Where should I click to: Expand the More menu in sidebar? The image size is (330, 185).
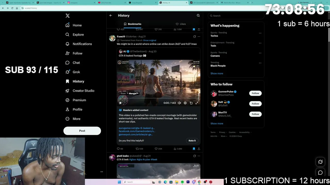(73, 119)
